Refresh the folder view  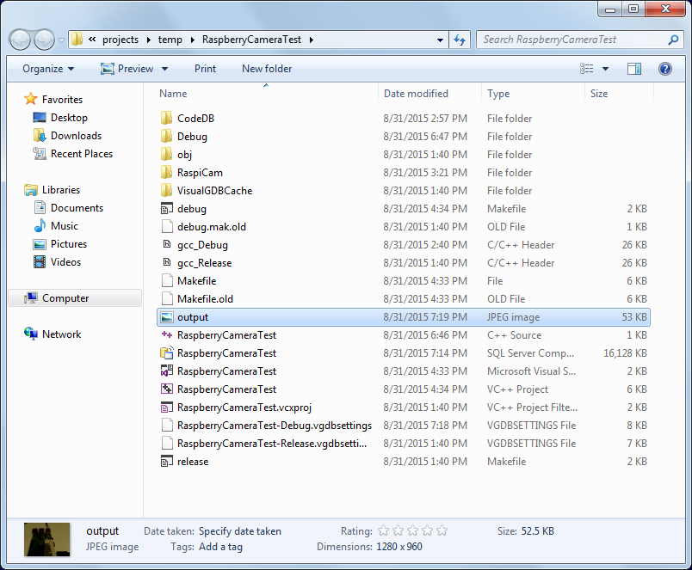pyautogui.click(x=460, y=40)
